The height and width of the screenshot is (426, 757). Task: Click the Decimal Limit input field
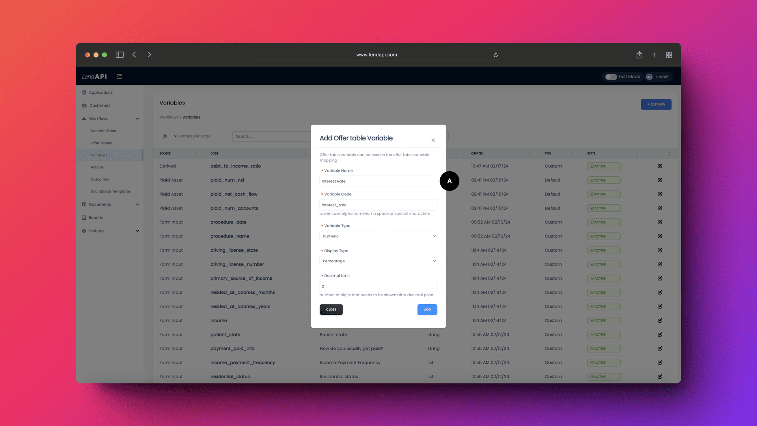pos(378,286)
